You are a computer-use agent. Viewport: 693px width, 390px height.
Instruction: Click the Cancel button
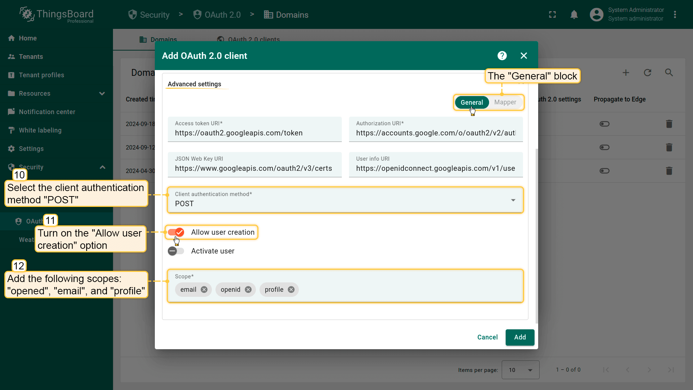tap(487, 337)
